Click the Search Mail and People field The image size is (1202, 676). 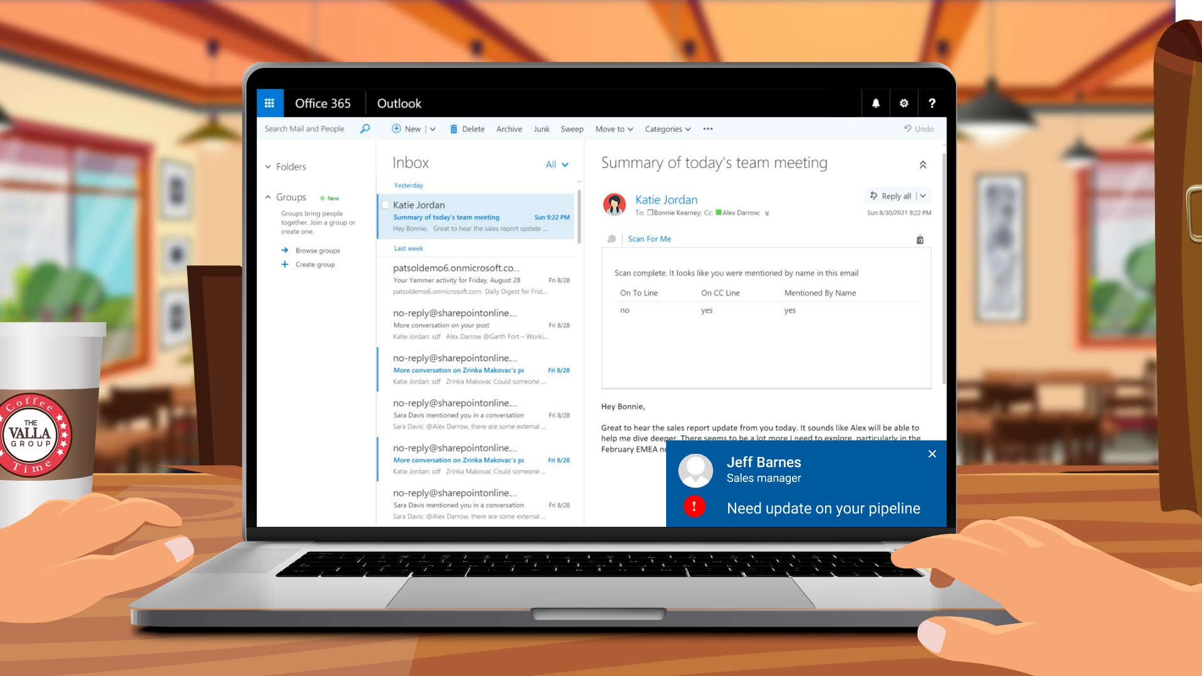pos(305,129)
